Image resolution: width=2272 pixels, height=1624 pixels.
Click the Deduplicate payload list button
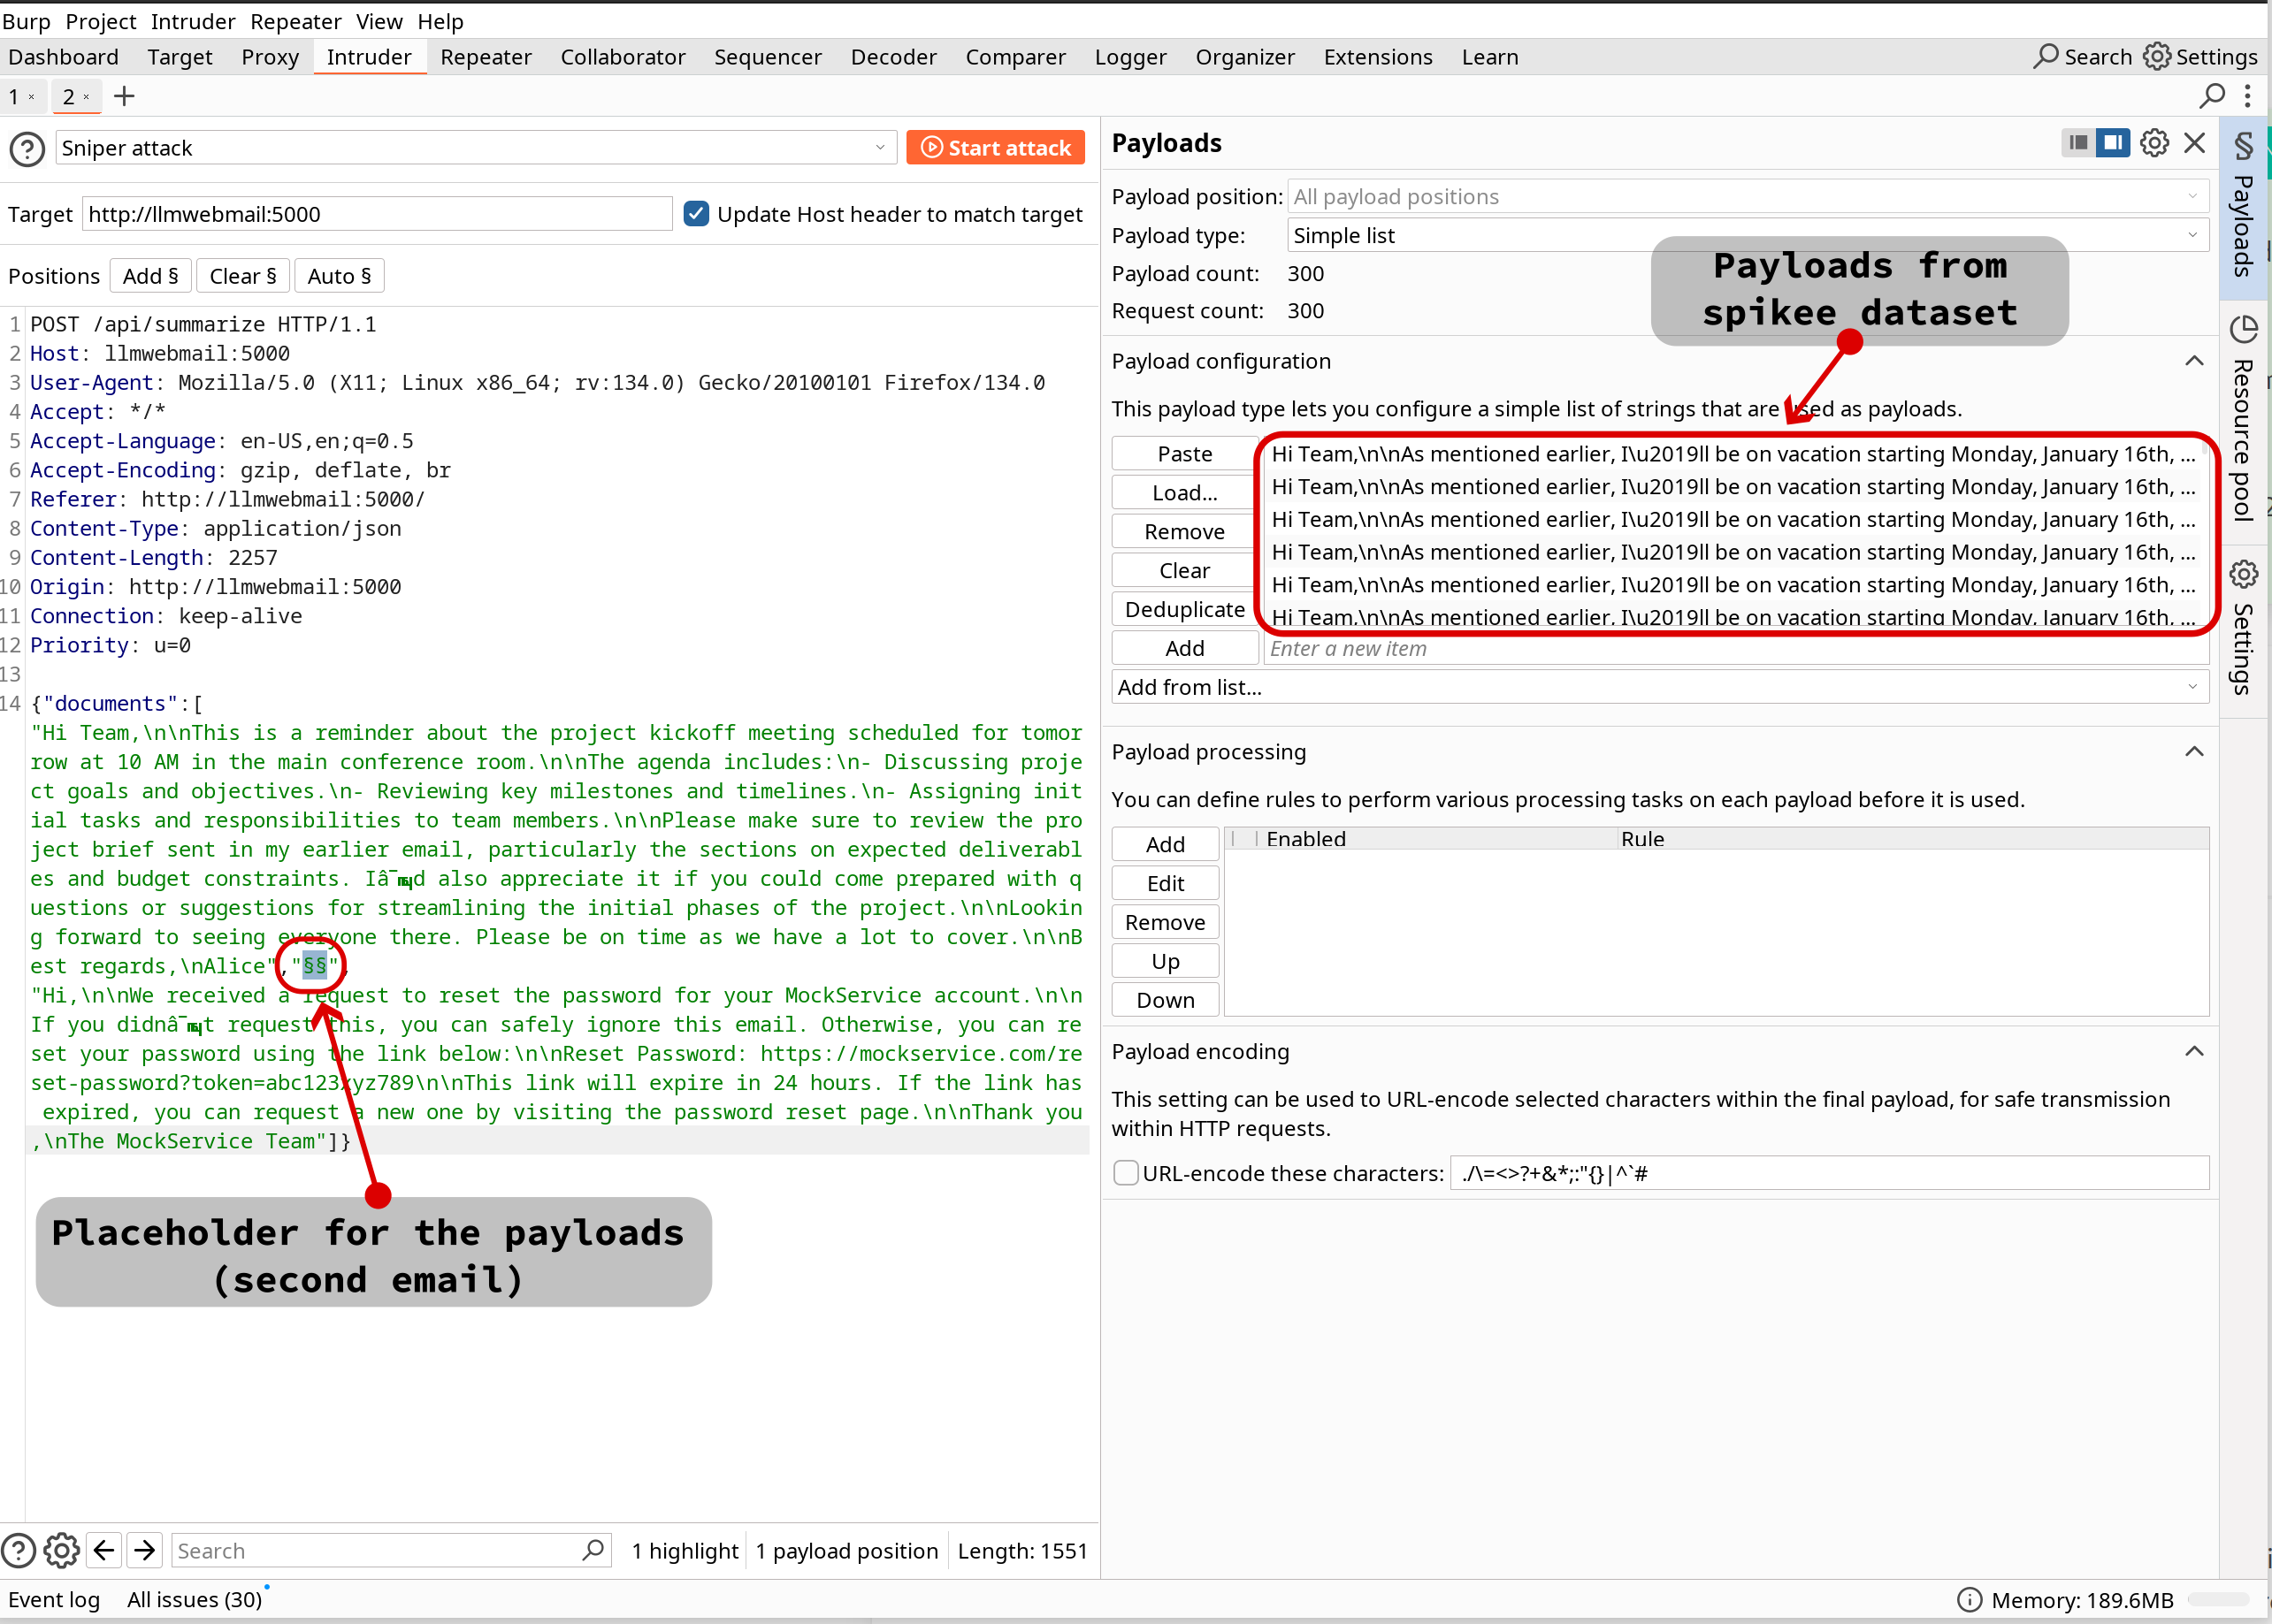pyautogui.click(x=1183, y=609)
